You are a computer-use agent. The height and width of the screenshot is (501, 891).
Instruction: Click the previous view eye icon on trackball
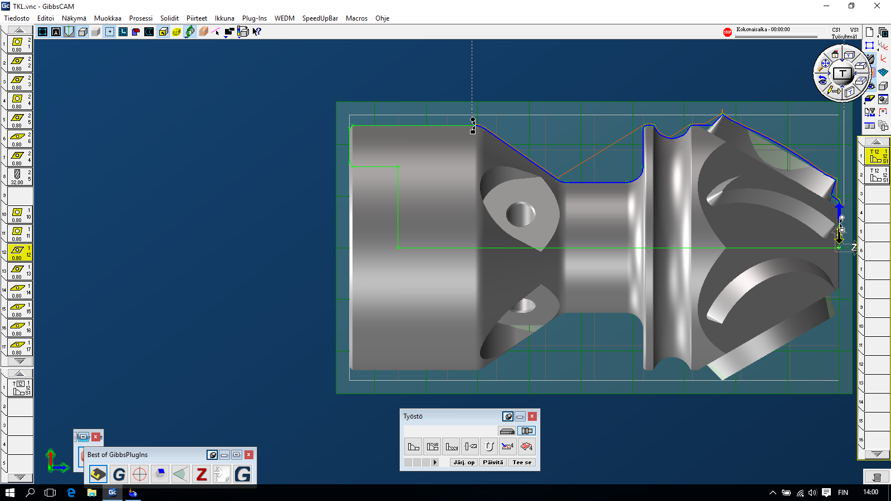click(822, 80)
